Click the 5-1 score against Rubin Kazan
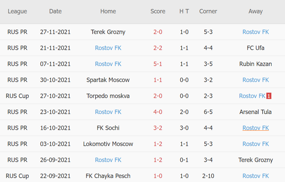Image resolution: width=285 pixels, height=182 pixels. [x=158, y=64]
